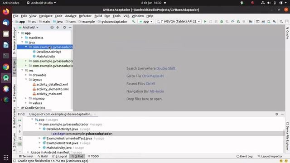
Task: Open the Resource Manager side tab
Action: click(14, 40)
